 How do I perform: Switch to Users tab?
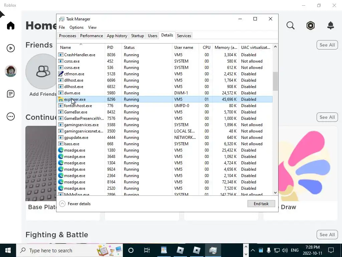pyautogui.click(x=152, y=35)
